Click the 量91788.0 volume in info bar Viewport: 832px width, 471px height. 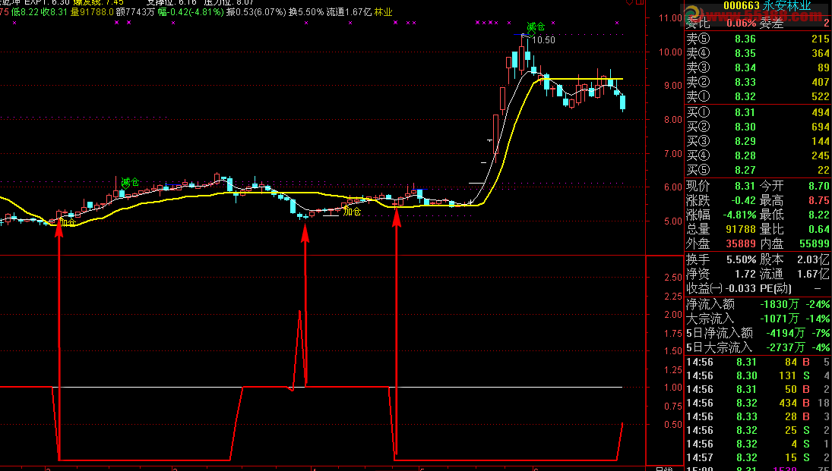[x=92, y=11]
